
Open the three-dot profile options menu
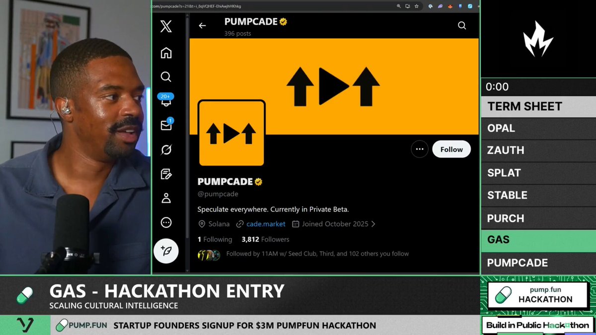click(x=420, y=149)
